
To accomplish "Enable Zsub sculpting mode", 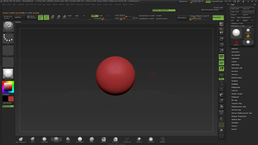I will tap(101, 16).
